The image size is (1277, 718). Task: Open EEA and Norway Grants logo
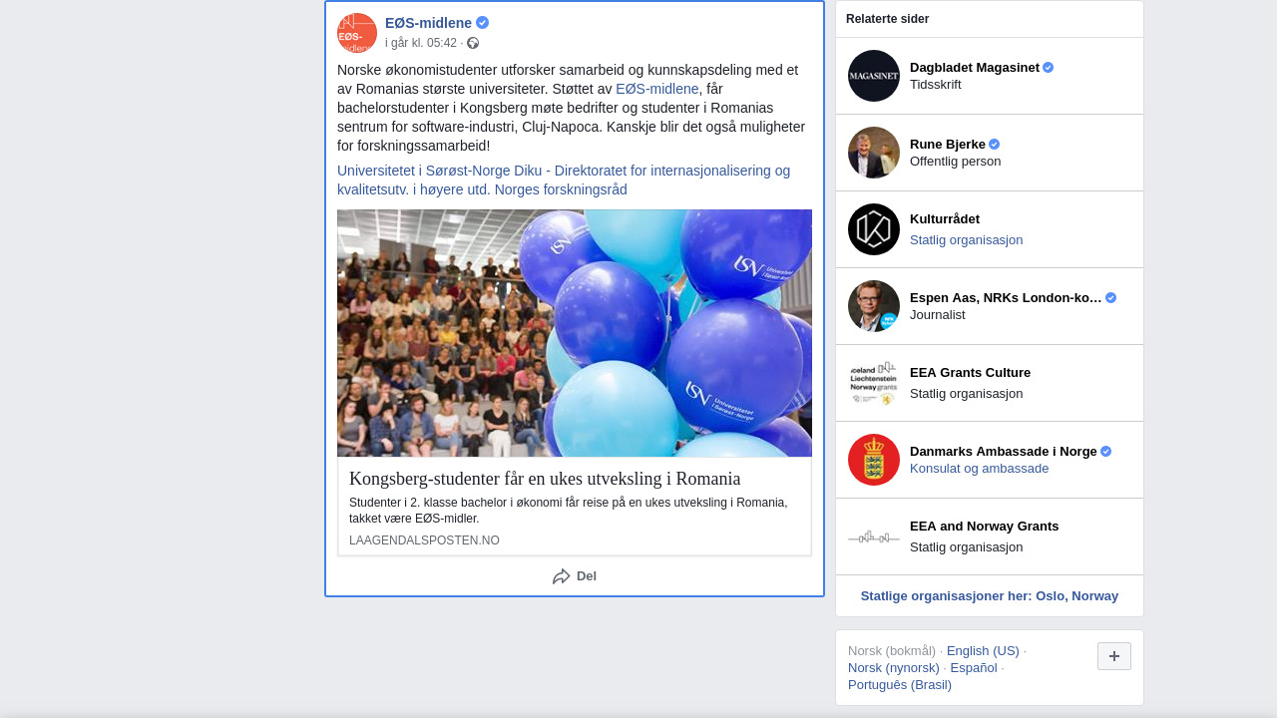pos(874,537)
